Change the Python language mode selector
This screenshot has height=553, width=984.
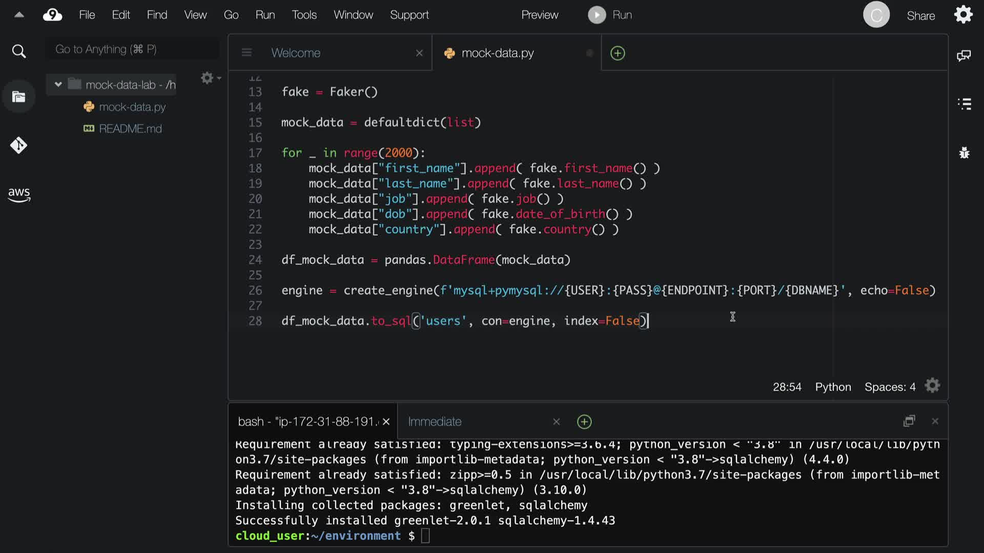(x=833, y=387)
